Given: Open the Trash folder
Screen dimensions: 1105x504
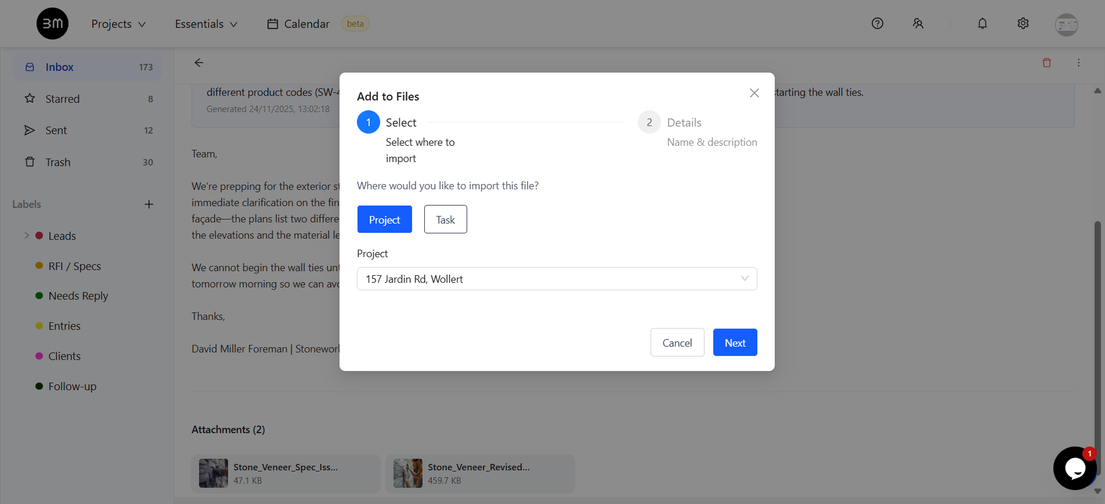Looking at the screenshot, I should 87,162.
